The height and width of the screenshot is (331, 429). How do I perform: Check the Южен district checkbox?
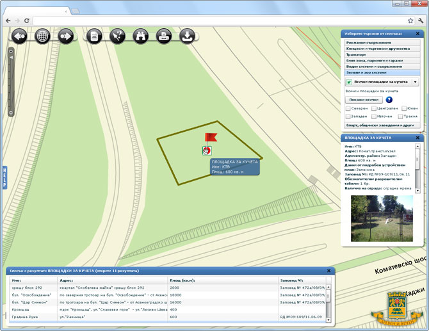(404, 109)
